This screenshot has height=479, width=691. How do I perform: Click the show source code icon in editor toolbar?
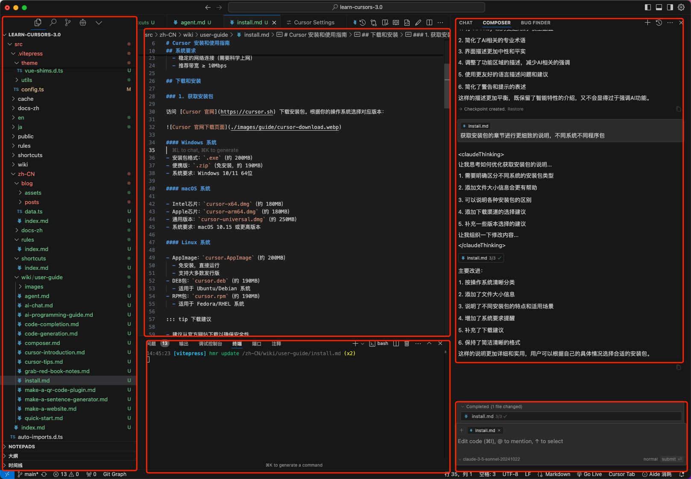(407, 23)
